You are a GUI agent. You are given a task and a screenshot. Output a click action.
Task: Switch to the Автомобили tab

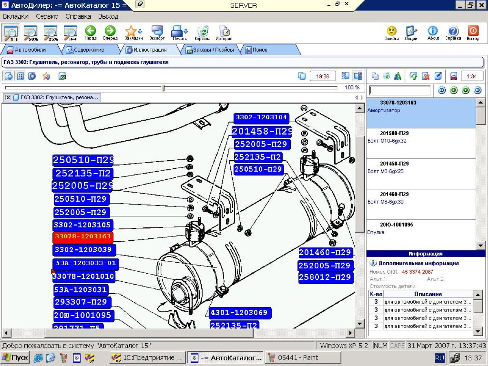coord(30,50)
